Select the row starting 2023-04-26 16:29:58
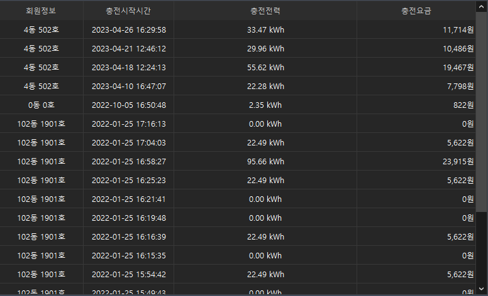 coord(128,29)
